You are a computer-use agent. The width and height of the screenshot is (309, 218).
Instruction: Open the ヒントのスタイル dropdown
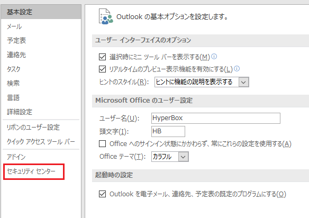pyautogui.click(x=202, y=82)
